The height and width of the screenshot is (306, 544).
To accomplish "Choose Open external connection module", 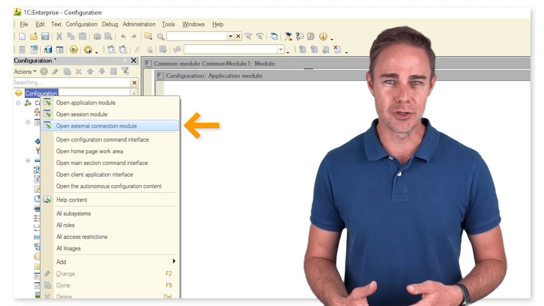I will pyautogui.click(x=110, y=126).
